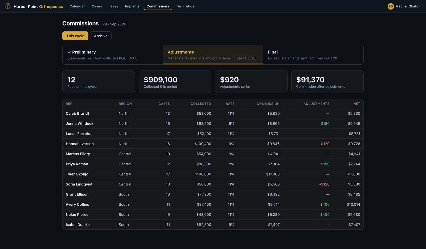Click Avery Collins's $10,014 net value
This screenshot has width=426, height=249.
point(353,204)
